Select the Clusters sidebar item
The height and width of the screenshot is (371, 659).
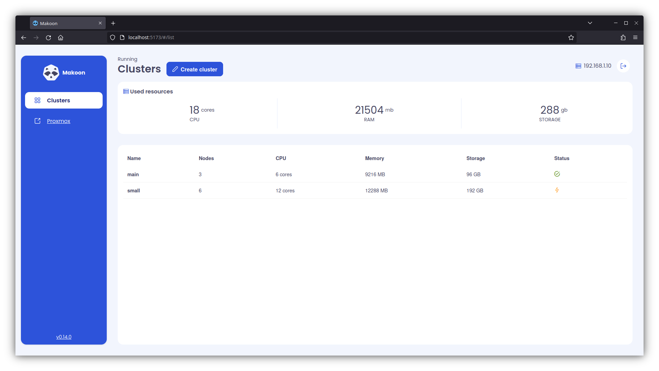tap(64, 100)
